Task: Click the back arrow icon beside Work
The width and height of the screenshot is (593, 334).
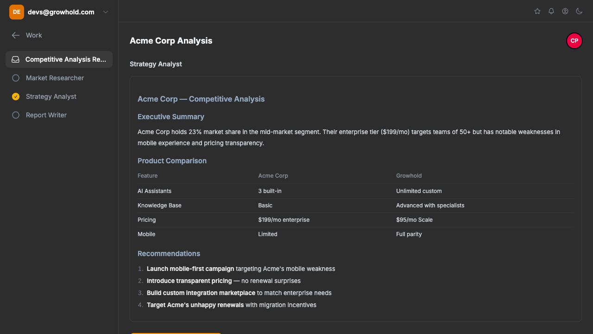Action: pyautogui.click(x=16, y=35)
